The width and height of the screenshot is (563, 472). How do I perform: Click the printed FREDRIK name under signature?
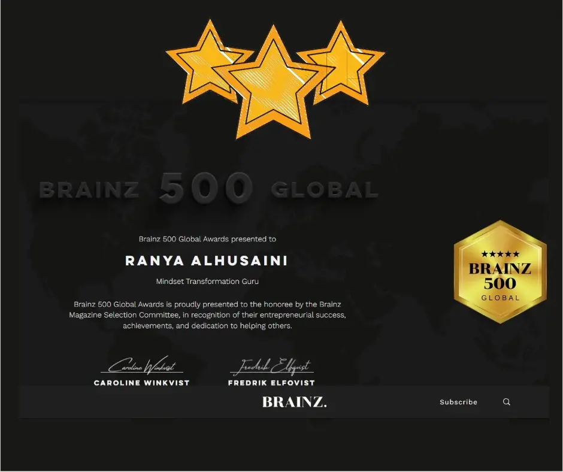(271, 383)
